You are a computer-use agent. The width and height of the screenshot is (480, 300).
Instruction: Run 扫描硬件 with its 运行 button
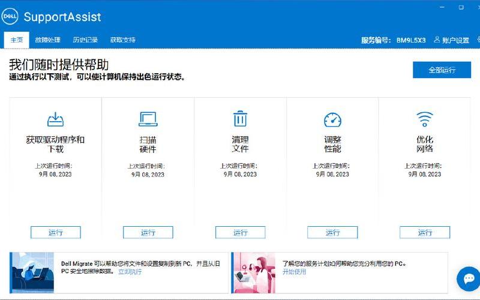point(148,232)
